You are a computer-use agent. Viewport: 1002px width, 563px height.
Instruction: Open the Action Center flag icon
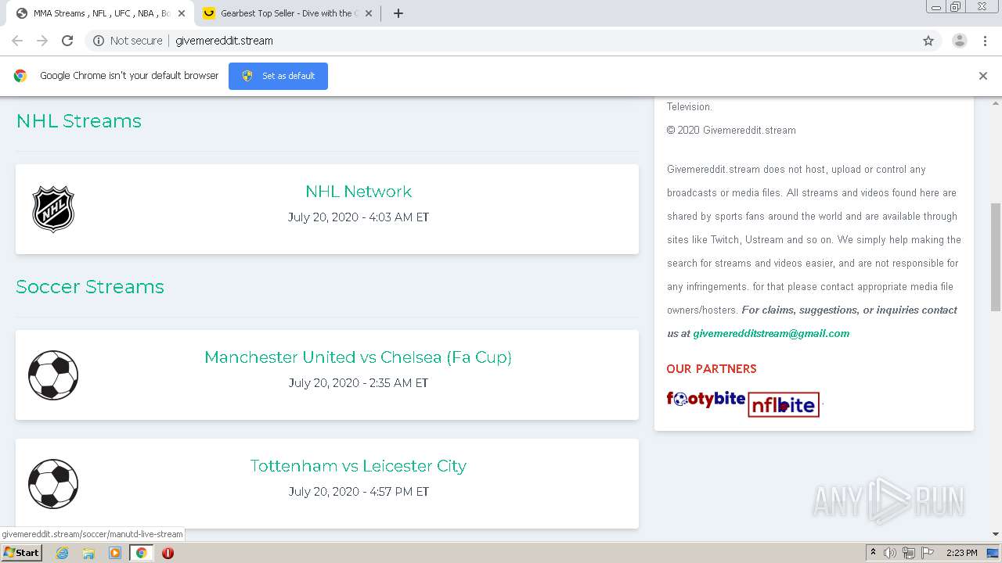pos(928,553)
